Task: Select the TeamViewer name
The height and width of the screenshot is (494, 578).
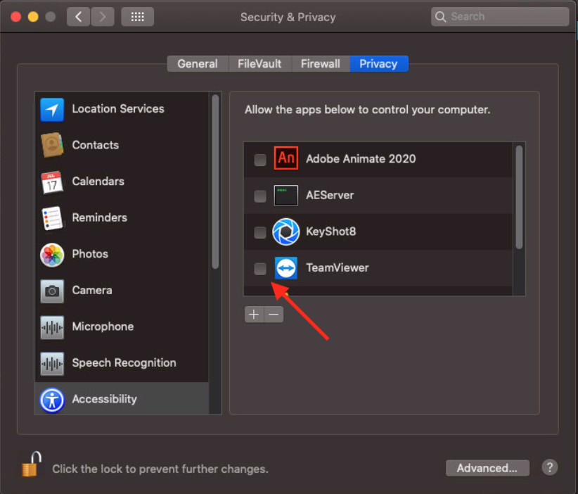Action: click(x=338, y=268)
